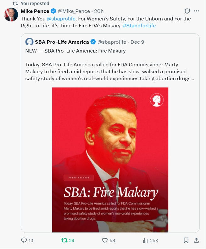
Task: Click the reply comment icon
Action: pyautogui.click(x=24, y=241)
